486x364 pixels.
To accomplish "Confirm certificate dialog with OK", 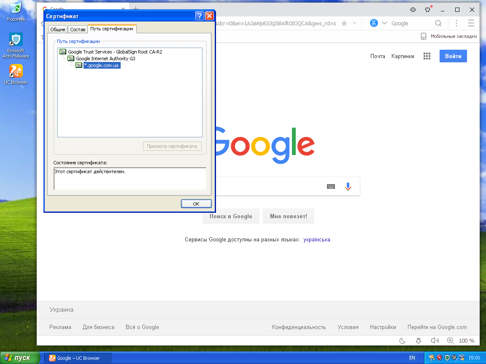I will pyautogui.click(x=196, y=203).
